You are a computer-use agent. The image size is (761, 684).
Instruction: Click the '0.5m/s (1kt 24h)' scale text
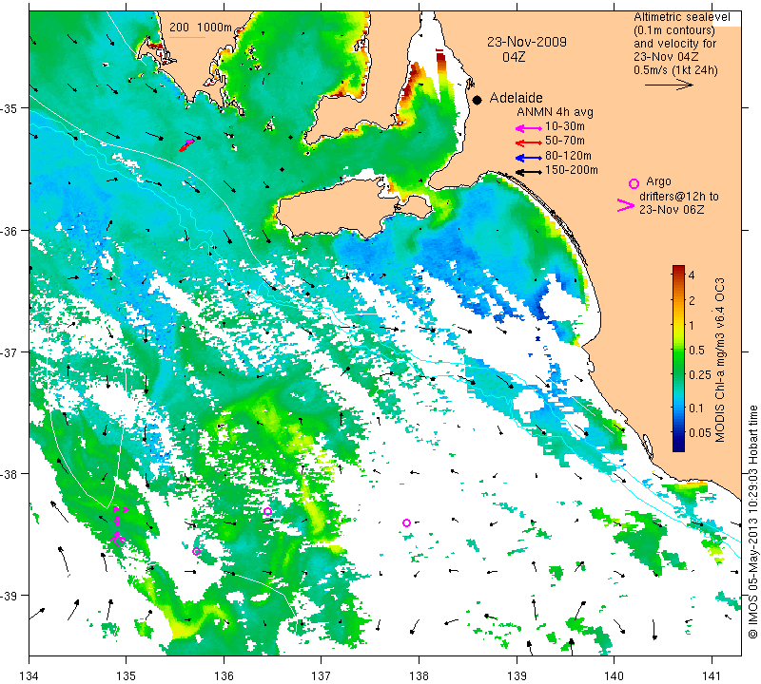(x=675, y=70)
